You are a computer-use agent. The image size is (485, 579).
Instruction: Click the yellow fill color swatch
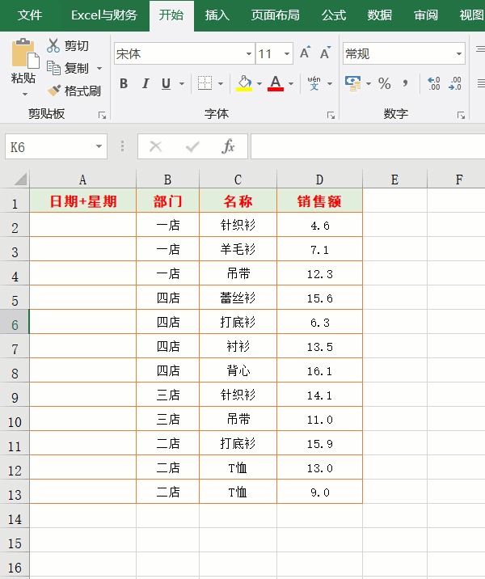pos(243,83)
